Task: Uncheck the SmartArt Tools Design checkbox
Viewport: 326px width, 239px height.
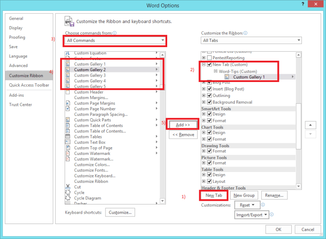Action: click(x=209, y=114)
